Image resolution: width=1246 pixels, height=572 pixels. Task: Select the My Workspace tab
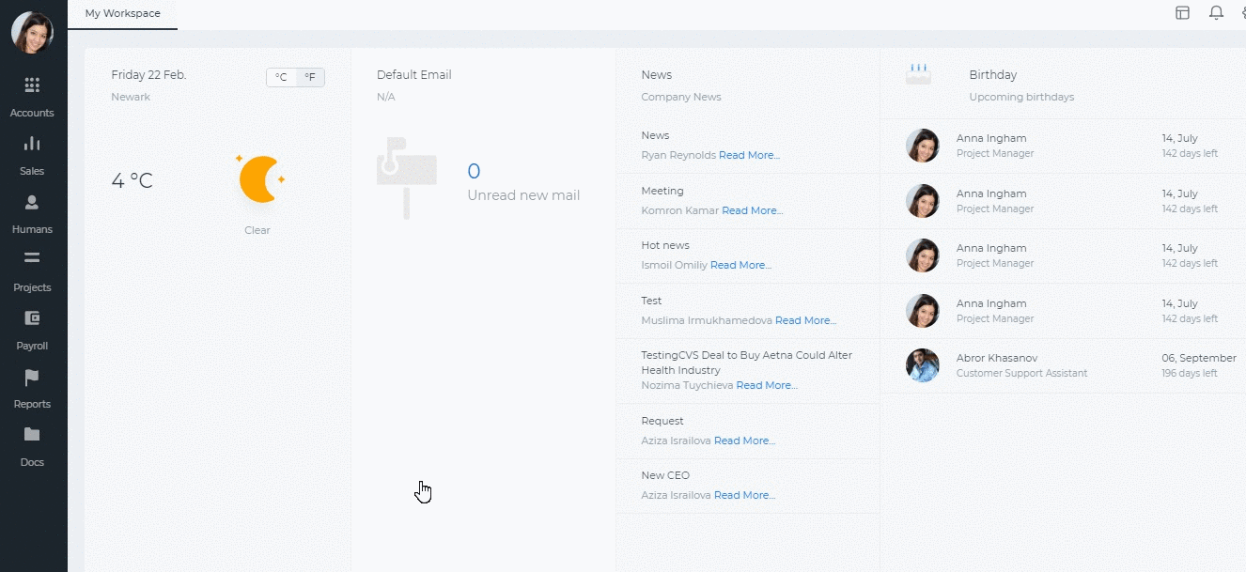pos(123,14)
